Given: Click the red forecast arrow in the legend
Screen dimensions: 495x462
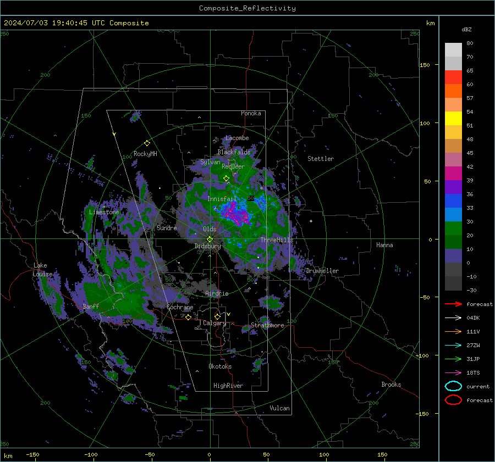Looking at the screenshot, I should (453, 304).
